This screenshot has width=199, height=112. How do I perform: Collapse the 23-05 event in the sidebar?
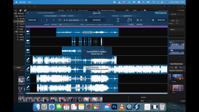15,32
